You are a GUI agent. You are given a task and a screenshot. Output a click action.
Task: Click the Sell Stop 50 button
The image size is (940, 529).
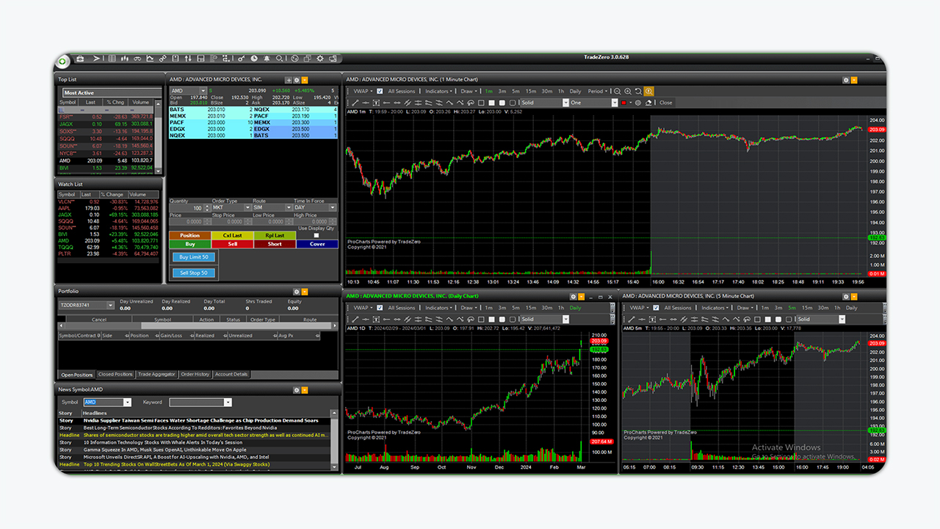194,273
